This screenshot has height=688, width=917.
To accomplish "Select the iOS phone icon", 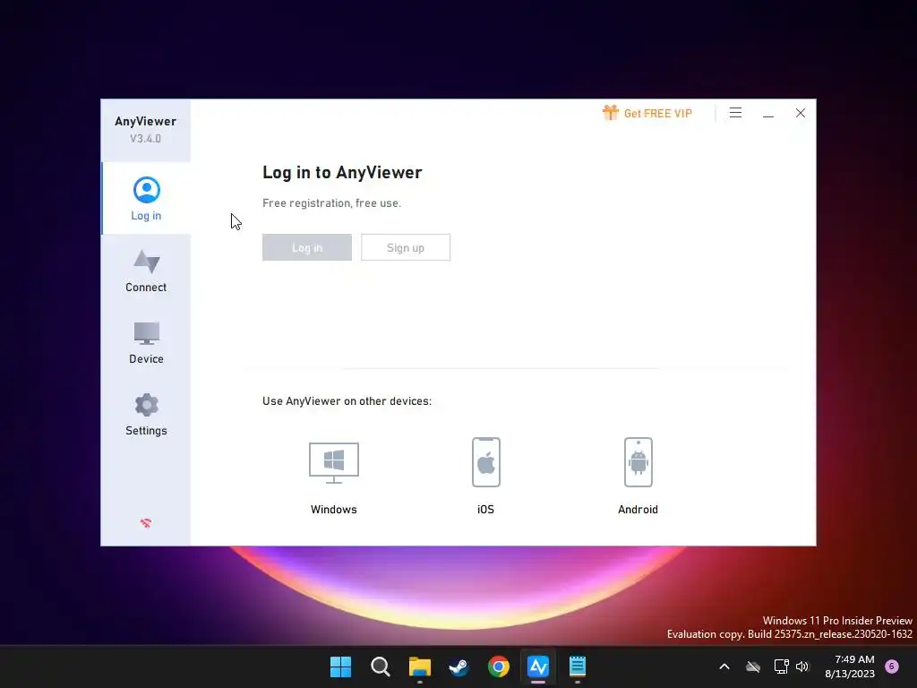I will [x=486, y=462].
